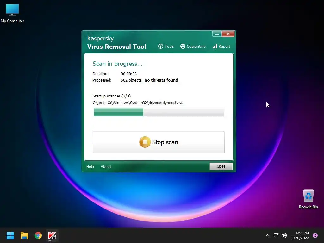This screenshot has width=324, height=243.
Task: Click the scan progress bar
Action: (x=159, y=112)
